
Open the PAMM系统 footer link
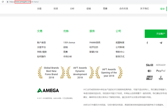[95, 42]
